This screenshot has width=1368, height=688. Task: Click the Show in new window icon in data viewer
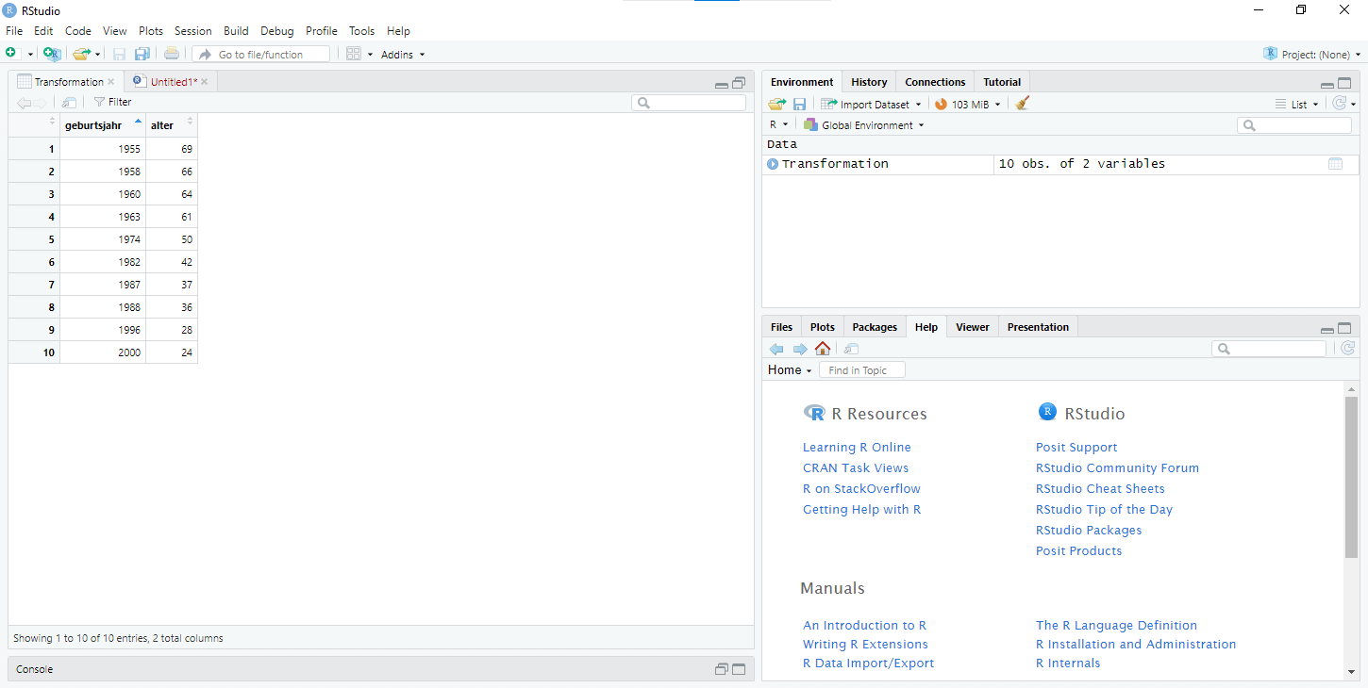click(x=69, y=102)
